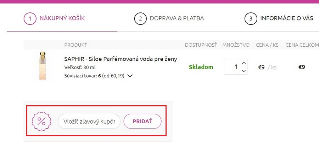
Task: Open the SAPHIR perfume bottle thumbnail
Action: 43,66
